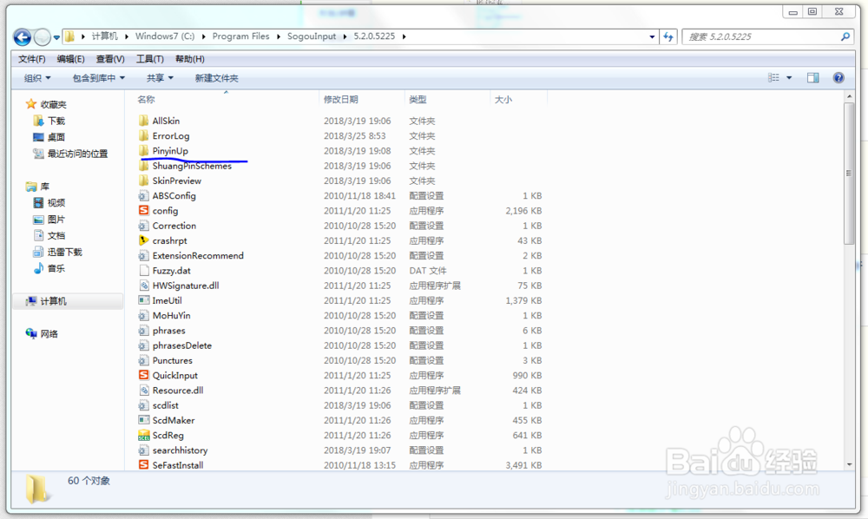868x519 pixels.
Task: Click inside the search box
Action: click(755, 37)
